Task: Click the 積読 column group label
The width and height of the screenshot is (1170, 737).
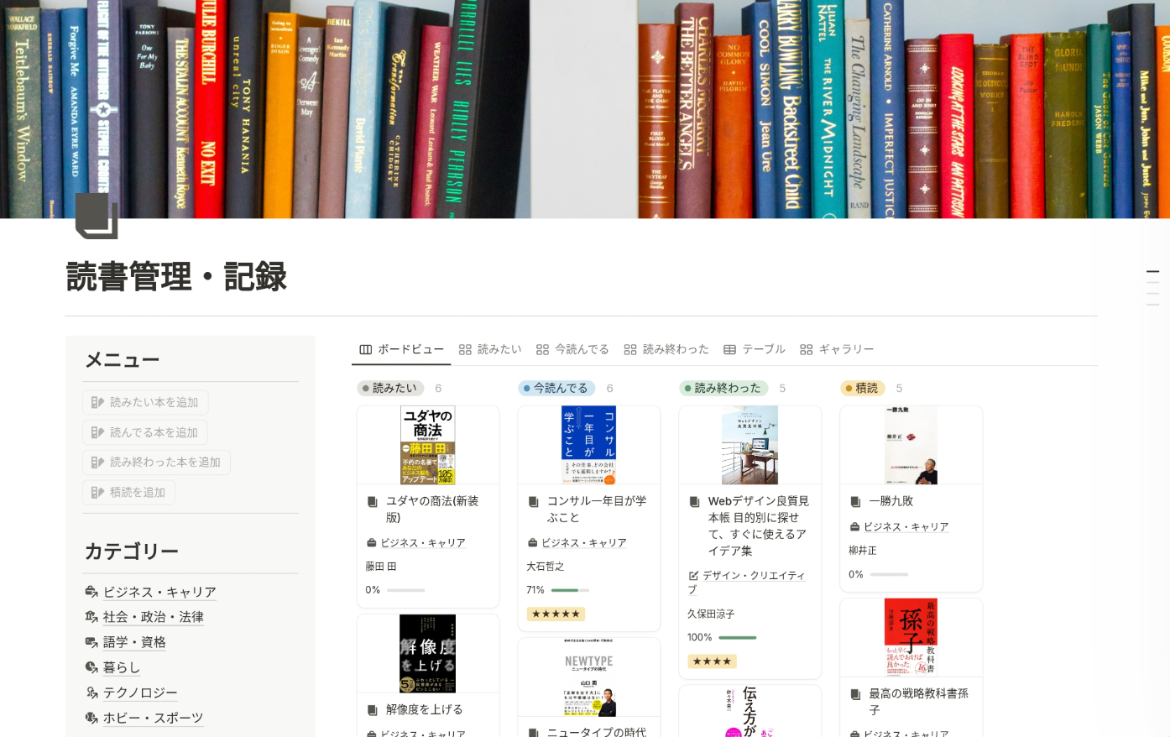Action: (x=862, y=388)
